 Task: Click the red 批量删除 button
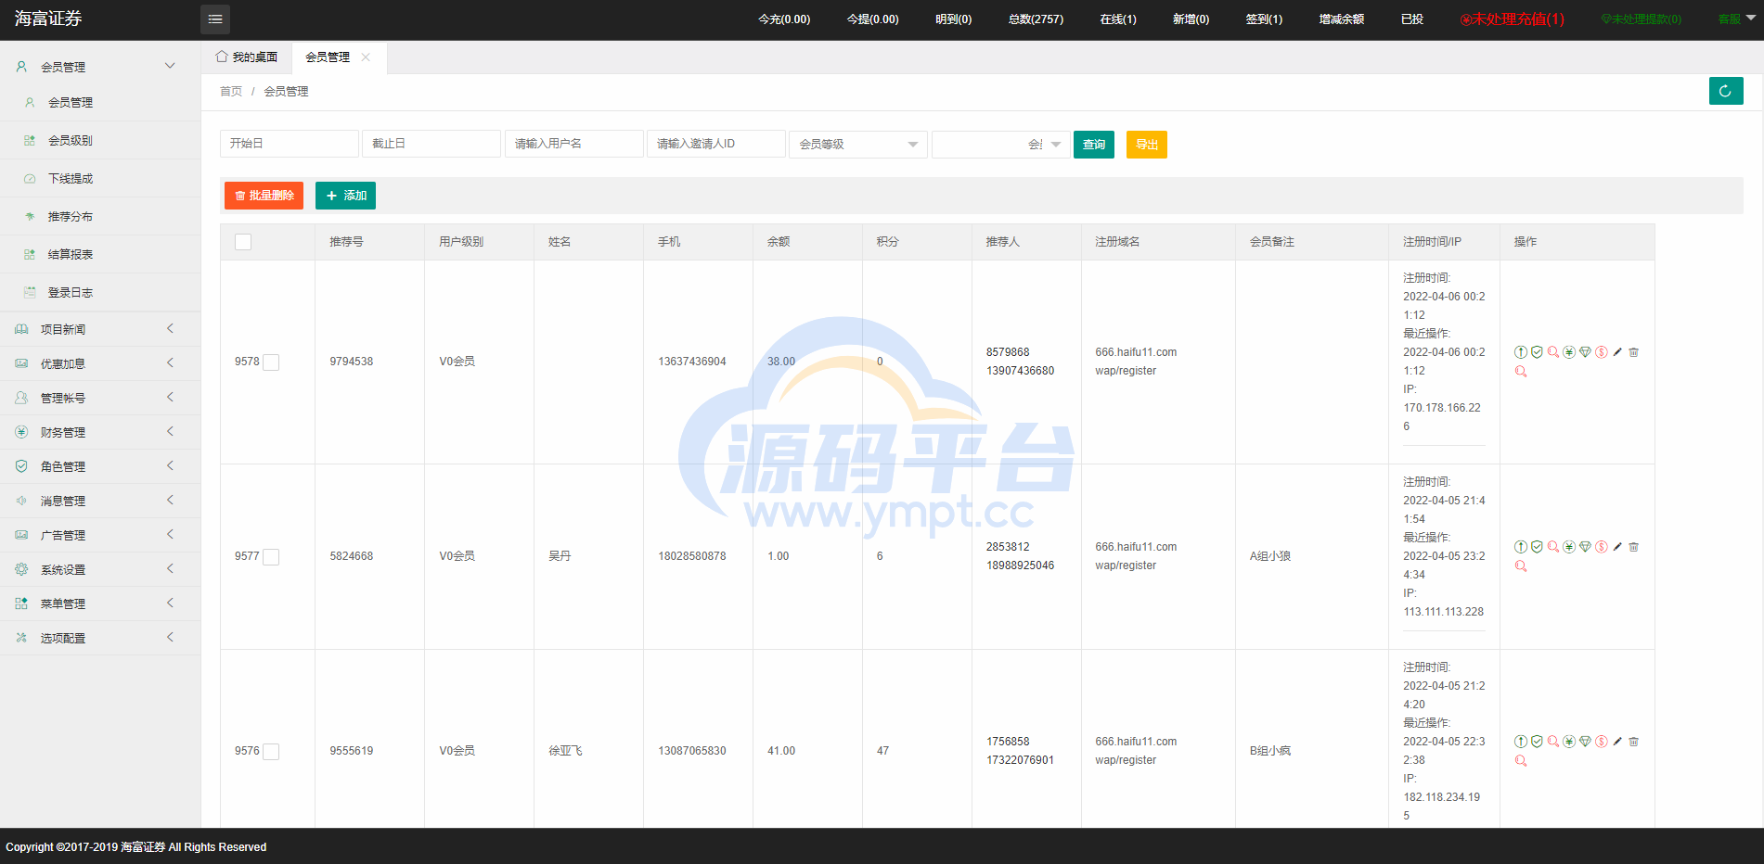click(x=264, y=196)
